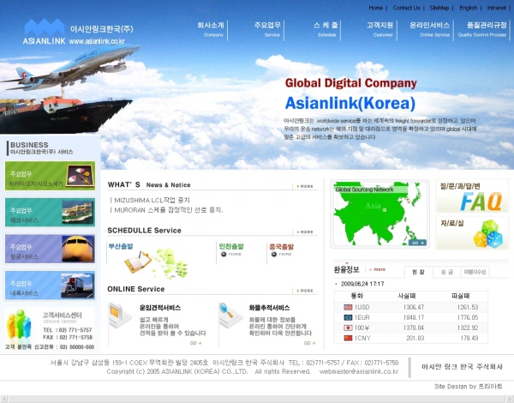Image resolution: width=514 pixels, height=403 pixels.
Task: Click the 1306.47 USD buying rate
Action: coord(414,307)
